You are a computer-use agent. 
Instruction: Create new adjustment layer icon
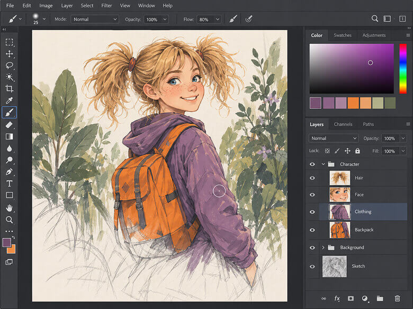(x=365, y=298)
